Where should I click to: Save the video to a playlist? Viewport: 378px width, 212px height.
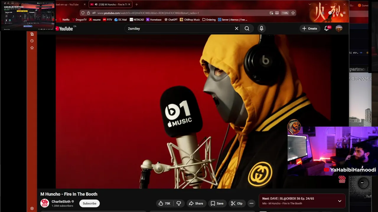tap(217, 203)
